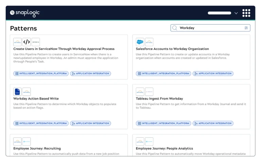Click Workday icon on Recruiting card
This screenshot has height=162, width=261.
tap(17, 142)
